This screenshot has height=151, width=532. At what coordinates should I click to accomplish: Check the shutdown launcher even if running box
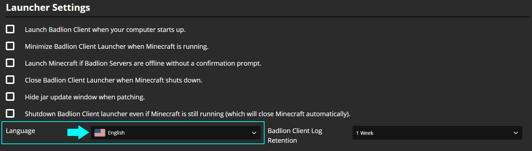[x=10, y=113]
